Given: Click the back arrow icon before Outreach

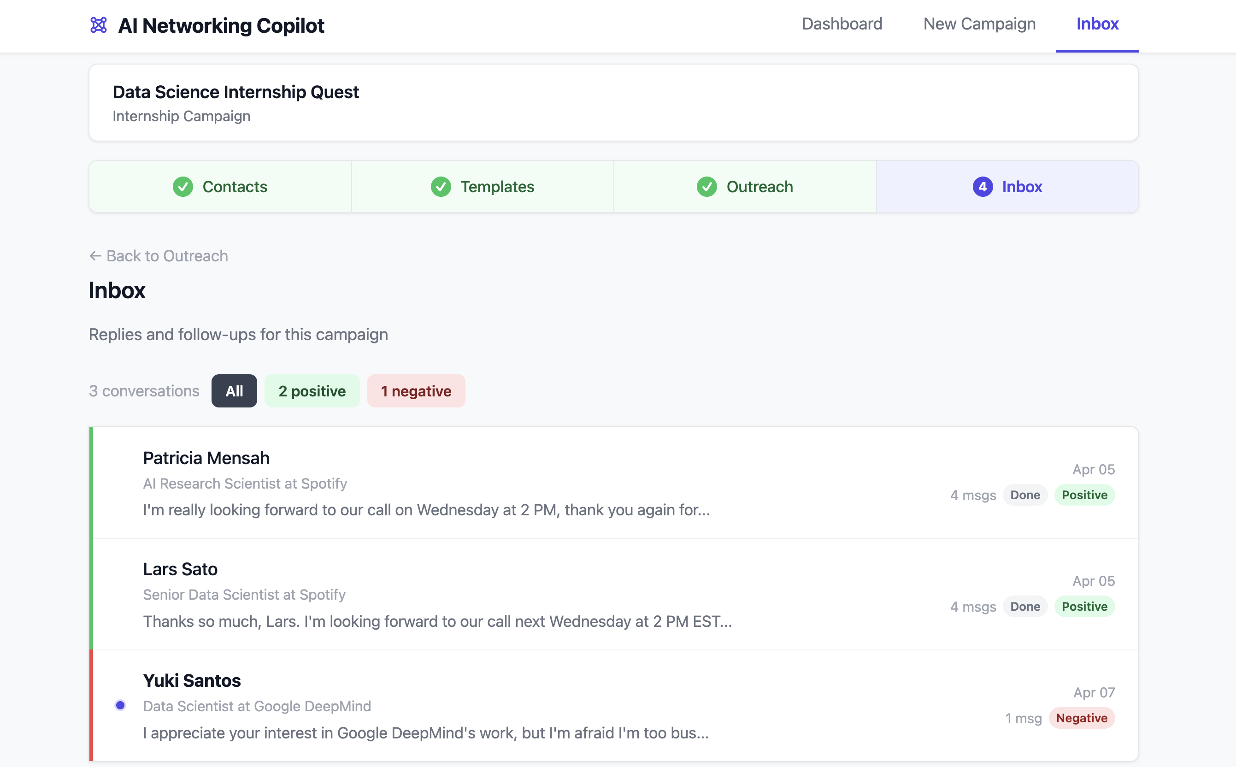Looking at the screenshot, I should tap(95, 256).
